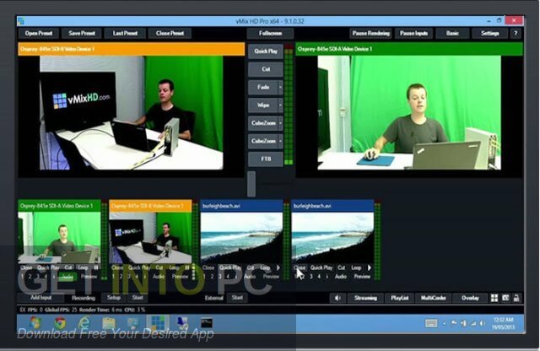
Task: Start recording with Start next to Setup
Action: coord(138,298)
